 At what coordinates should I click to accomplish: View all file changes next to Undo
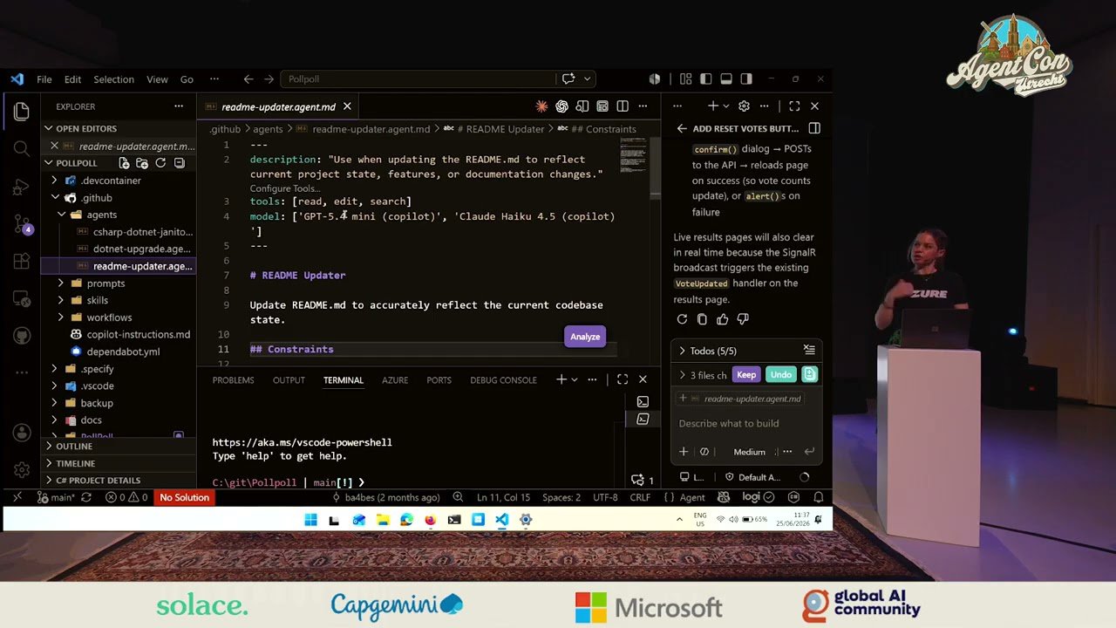809,374
